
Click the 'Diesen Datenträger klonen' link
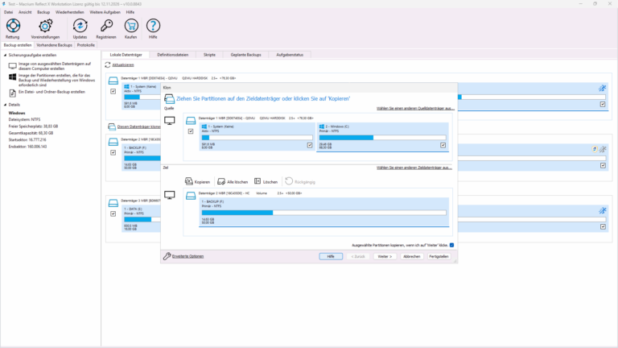click(138, 126)
